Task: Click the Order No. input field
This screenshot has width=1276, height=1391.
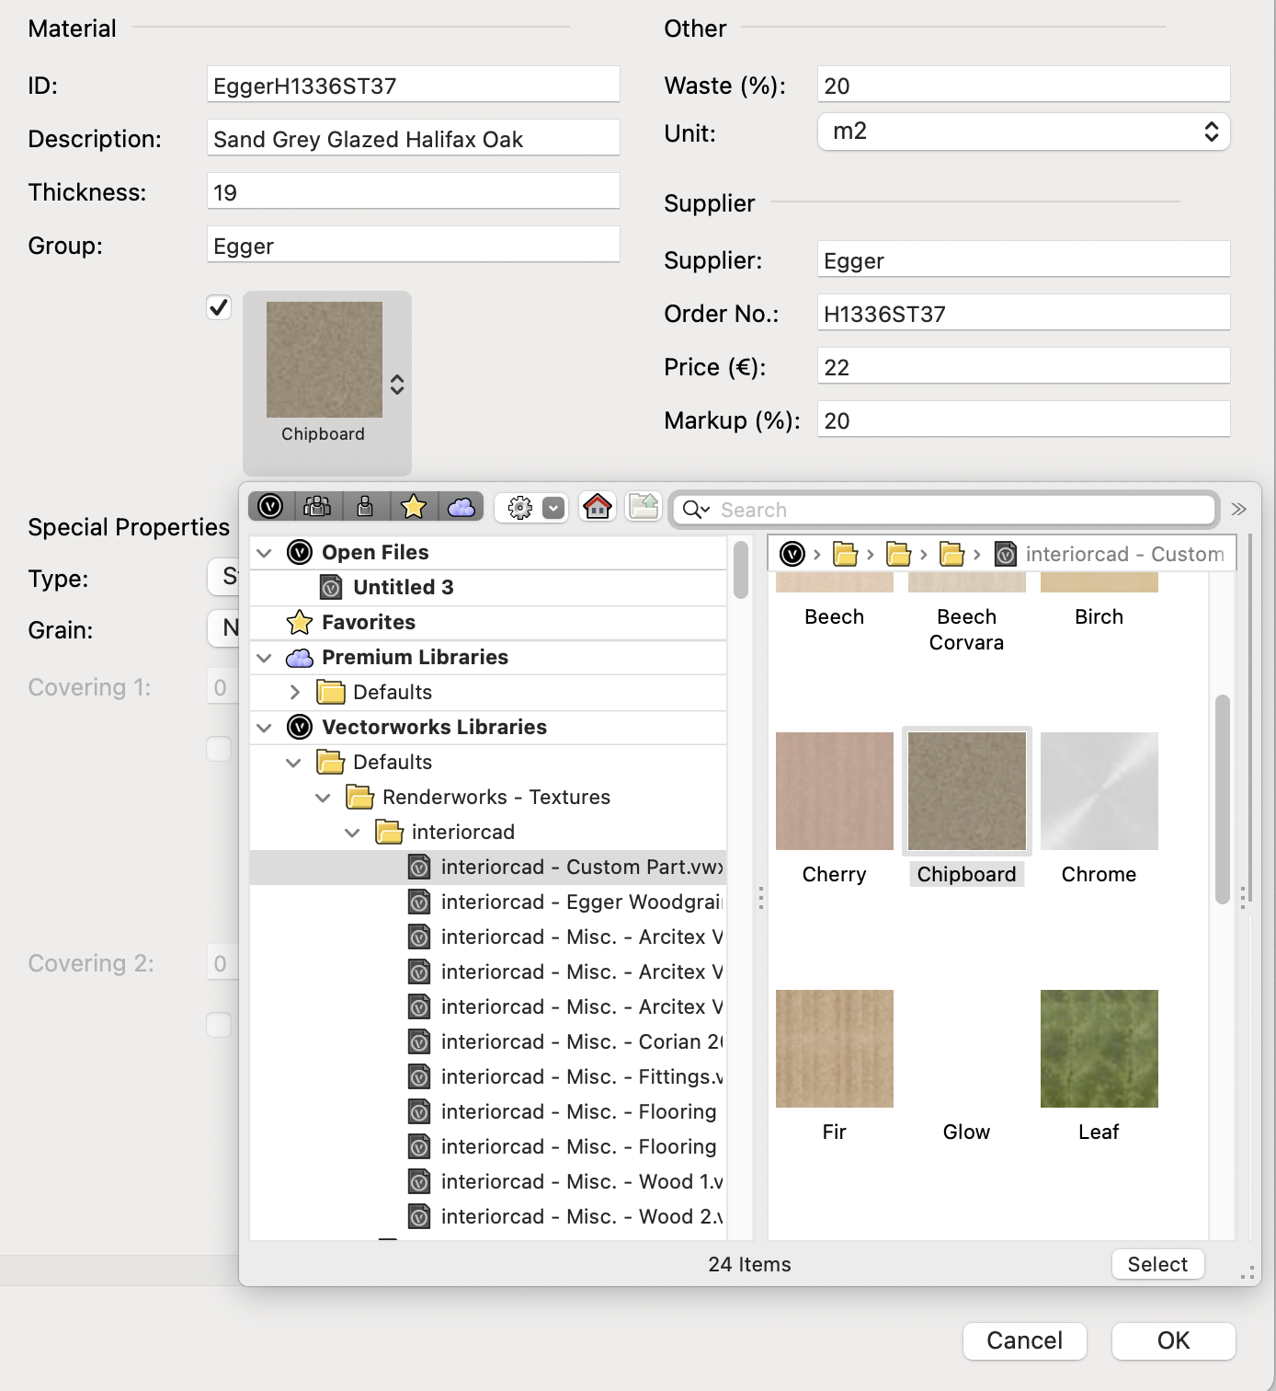Action: 1023,313
